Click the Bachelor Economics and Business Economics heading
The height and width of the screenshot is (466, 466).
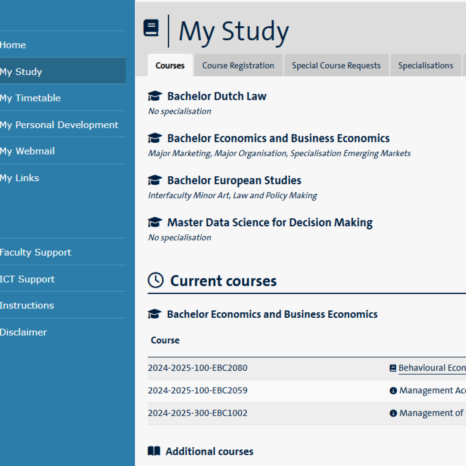279,138
